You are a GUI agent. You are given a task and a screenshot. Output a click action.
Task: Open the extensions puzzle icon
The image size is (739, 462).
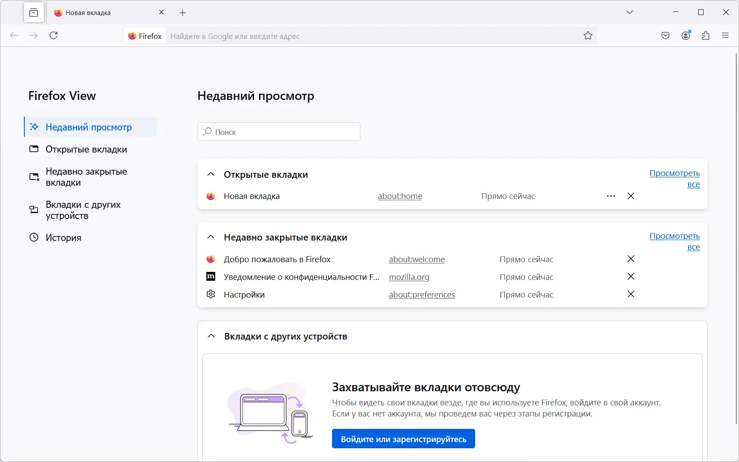[x=706, y=35]
